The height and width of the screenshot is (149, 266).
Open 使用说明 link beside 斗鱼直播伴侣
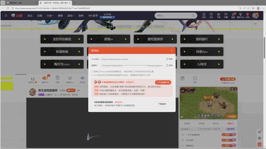coord(130,82)
